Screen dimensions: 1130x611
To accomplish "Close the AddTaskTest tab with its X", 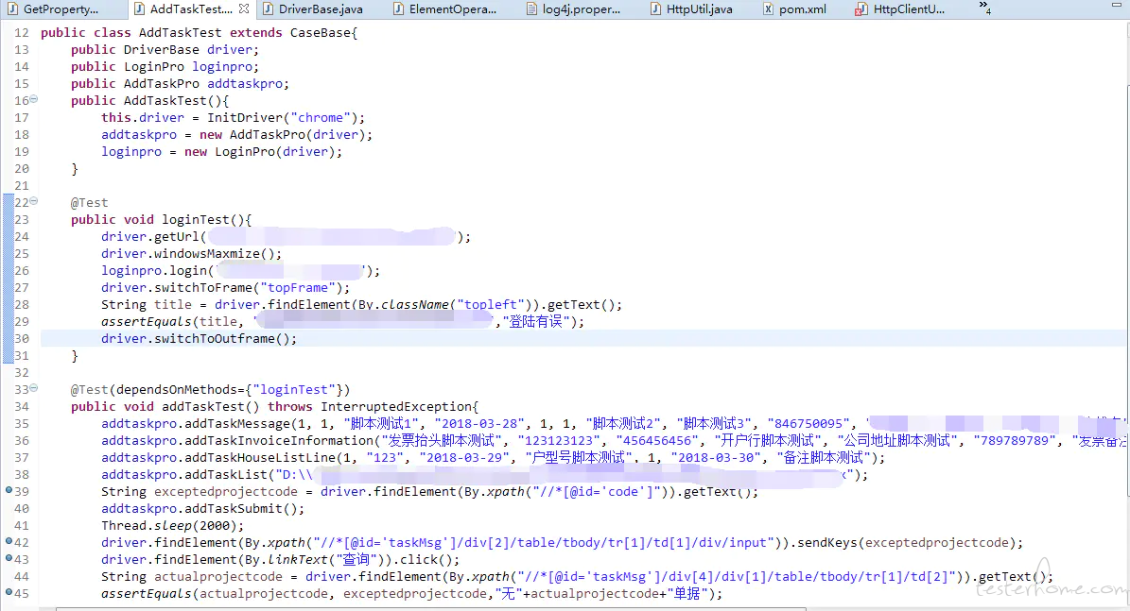I will click(x=244, y=9).
